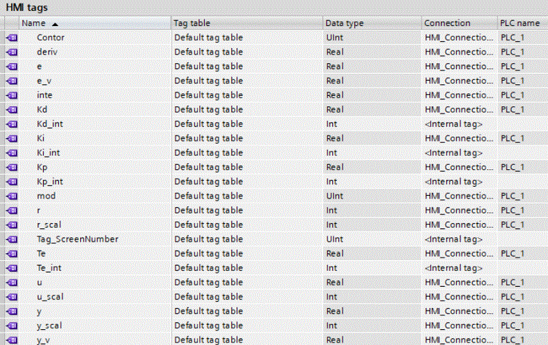Select PLC_1 cell in the inte row

tap(512, 95)
